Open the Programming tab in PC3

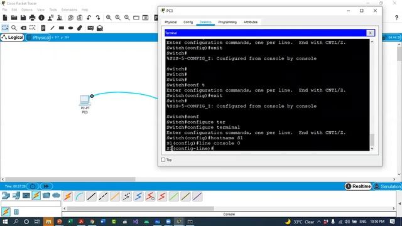coord(227,22)
